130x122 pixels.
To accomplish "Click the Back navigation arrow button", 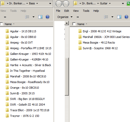I will [59, 4].
